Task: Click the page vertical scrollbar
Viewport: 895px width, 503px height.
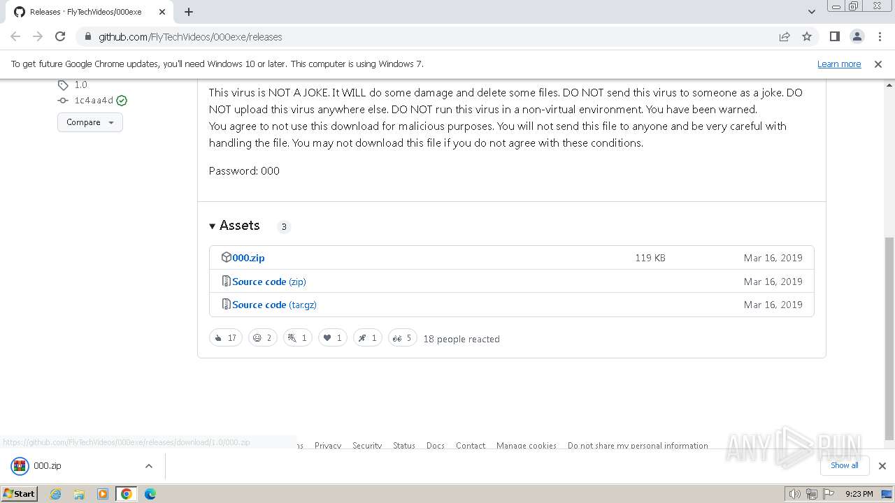Action: pos(889,339)
